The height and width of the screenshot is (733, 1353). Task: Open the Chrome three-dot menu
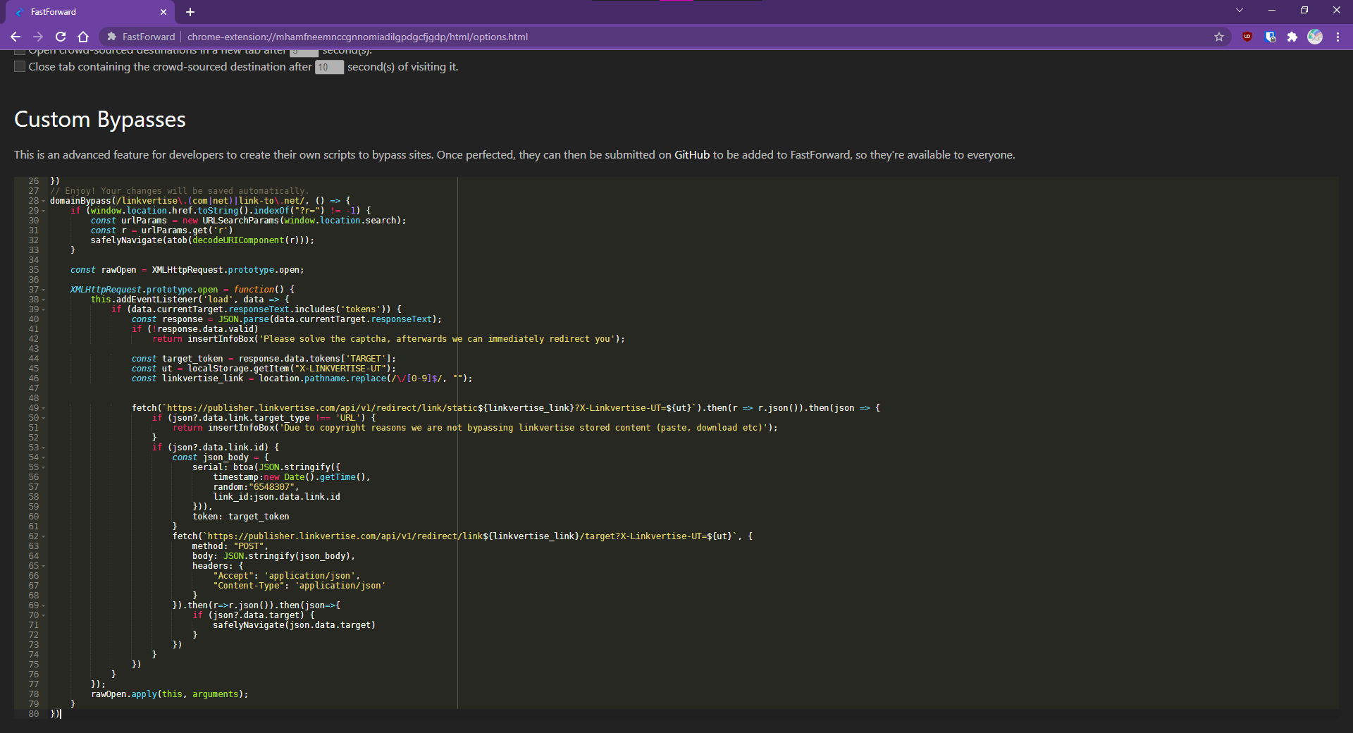pyautogui.click(x=1337, y=37)
